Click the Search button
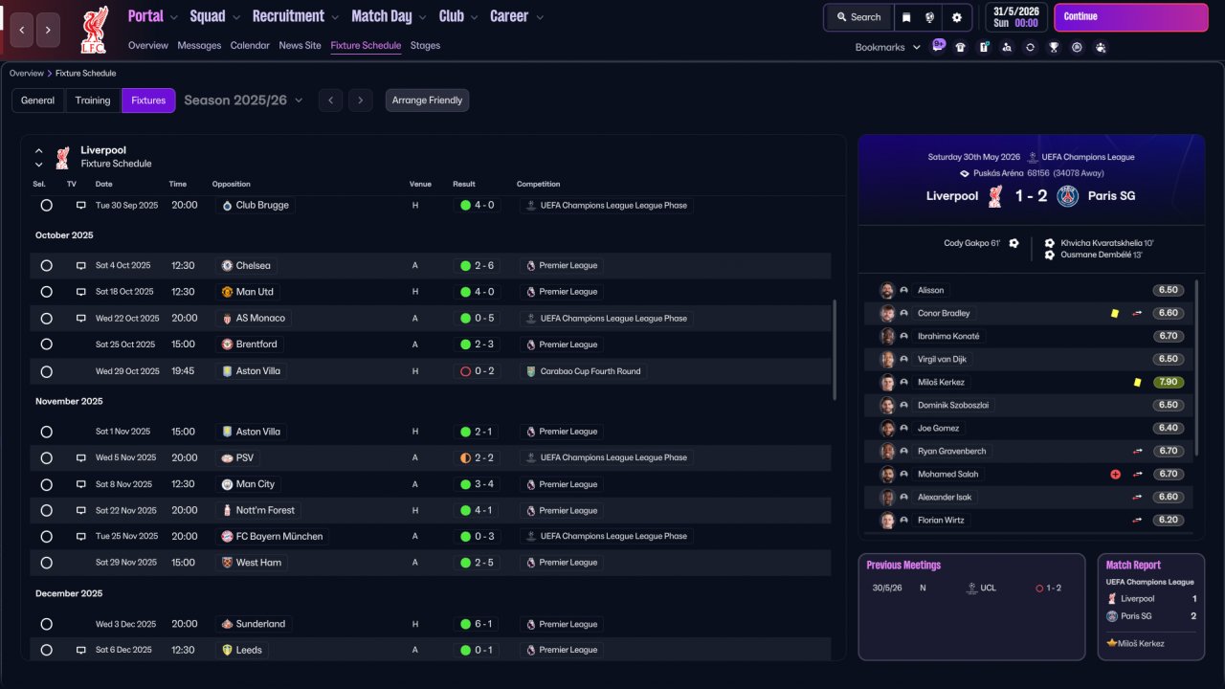 click(858, 17)
